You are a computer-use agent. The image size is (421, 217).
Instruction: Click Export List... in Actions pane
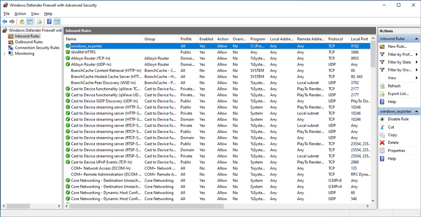(x=398, y=94)
